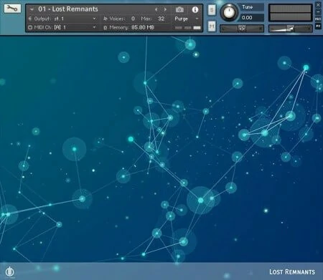Viewport: 323px width, 280px height.
Task: Toggle the AUX sends button
Action: (318, 19)
